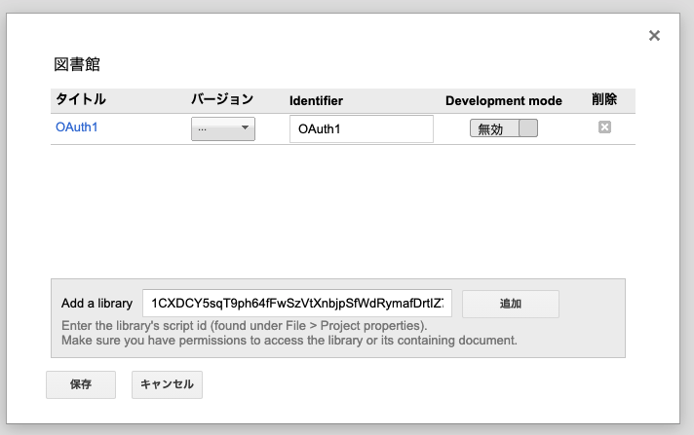
Task: Open the OAuth1 library title link
Action: point(77,127)
